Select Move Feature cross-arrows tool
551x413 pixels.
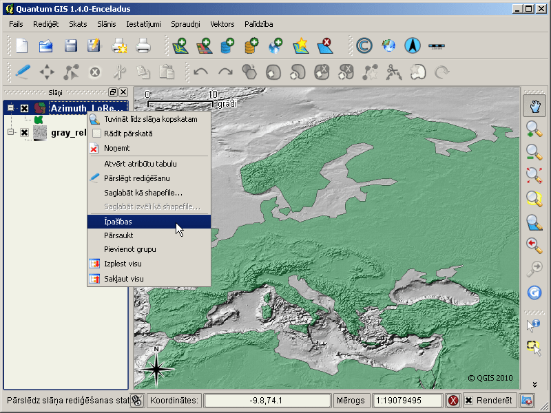click(x=47, y=72)
